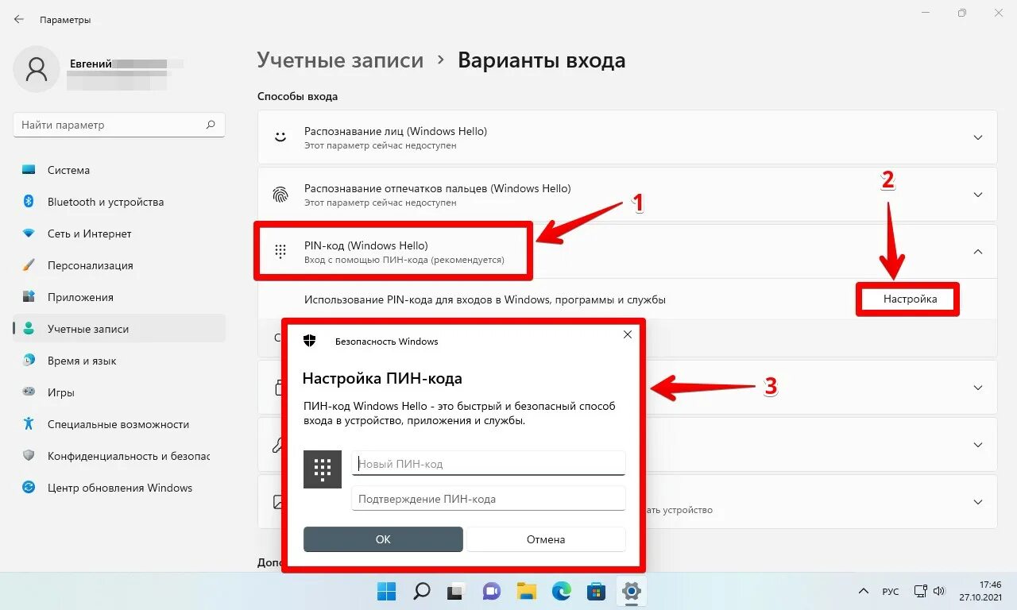
Task: Click the Способы входа heading
Action: pos(297,96)
